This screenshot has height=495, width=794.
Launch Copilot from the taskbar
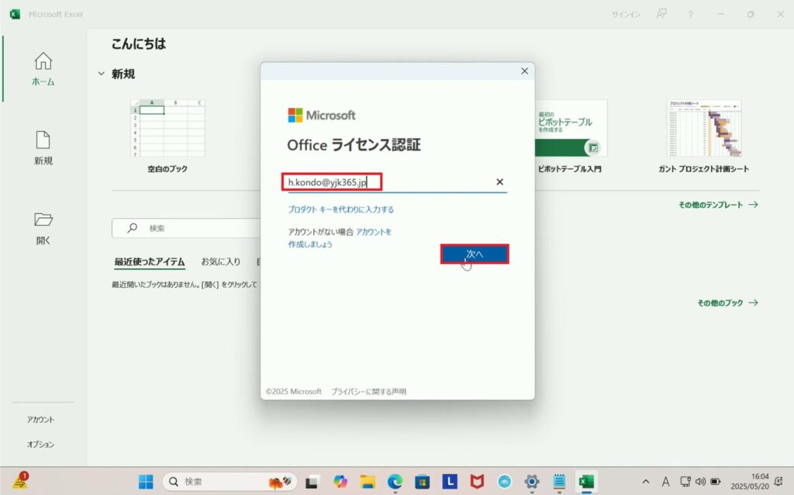point(340,481)
